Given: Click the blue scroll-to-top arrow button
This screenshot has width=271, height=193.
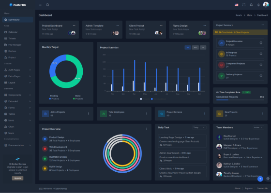Looking at the screenshot, I should coord(260,179).
